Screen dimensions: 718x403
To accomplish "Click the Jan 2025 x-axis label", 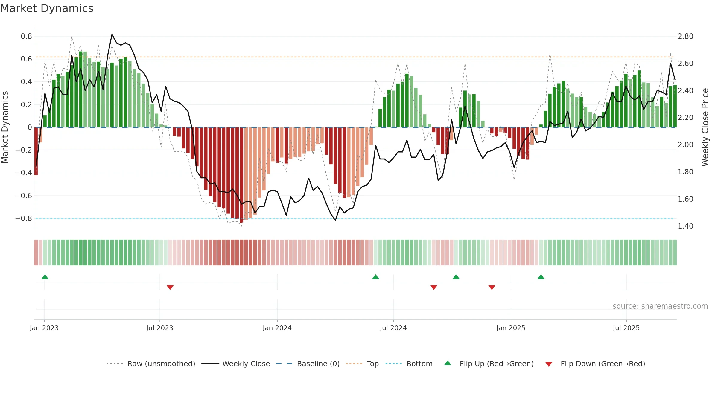I will pos(511,328).
